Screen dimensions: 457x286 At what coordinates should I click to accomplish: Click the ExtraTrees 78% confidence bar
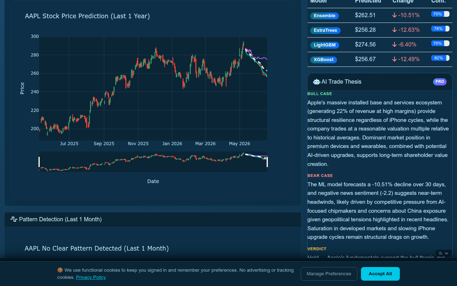pos(440,29)
